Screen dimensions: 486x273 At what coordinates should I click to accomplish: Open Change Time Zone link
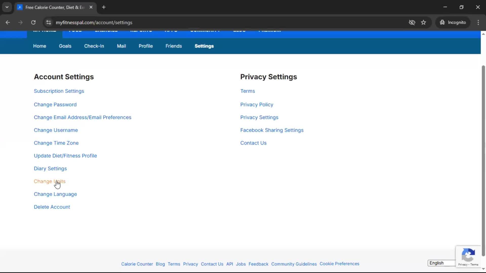coord(56,143)
